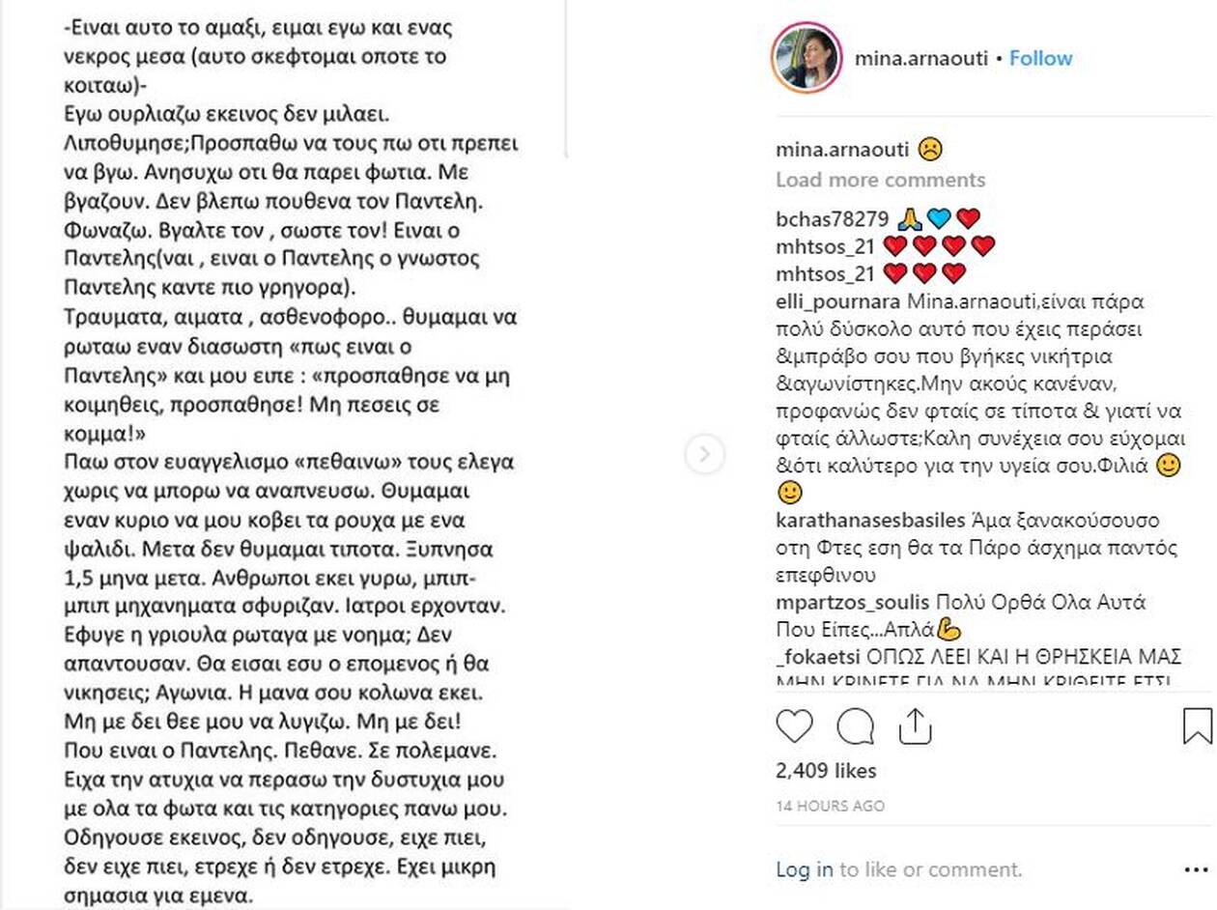
Task: Open the 14 hours ago timestamp
Action: (x=830, y=806)
